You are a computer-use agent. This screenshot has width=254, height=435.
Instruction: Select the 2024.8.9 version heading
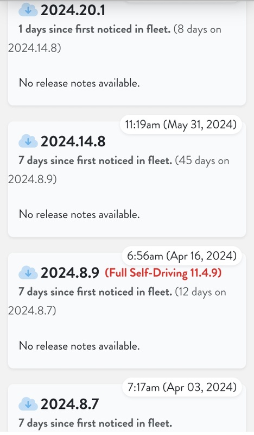pyautogui.click(x=70, y=273)
